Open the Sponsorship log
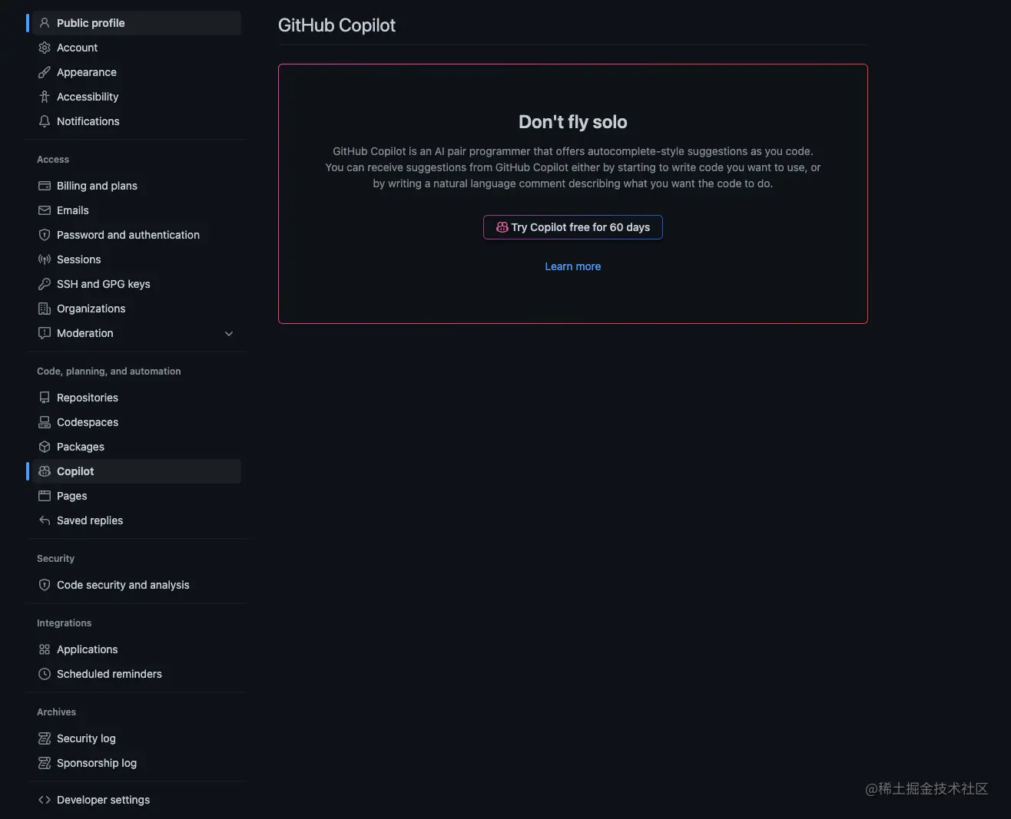The width and height of the screenshot is (1011, 819). tap(96, 763)
